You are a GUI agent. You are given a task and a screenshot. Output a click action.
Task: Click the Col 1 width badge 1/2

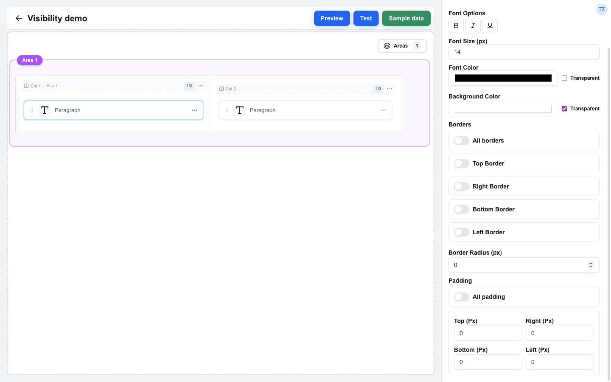[x=189, y=86]
